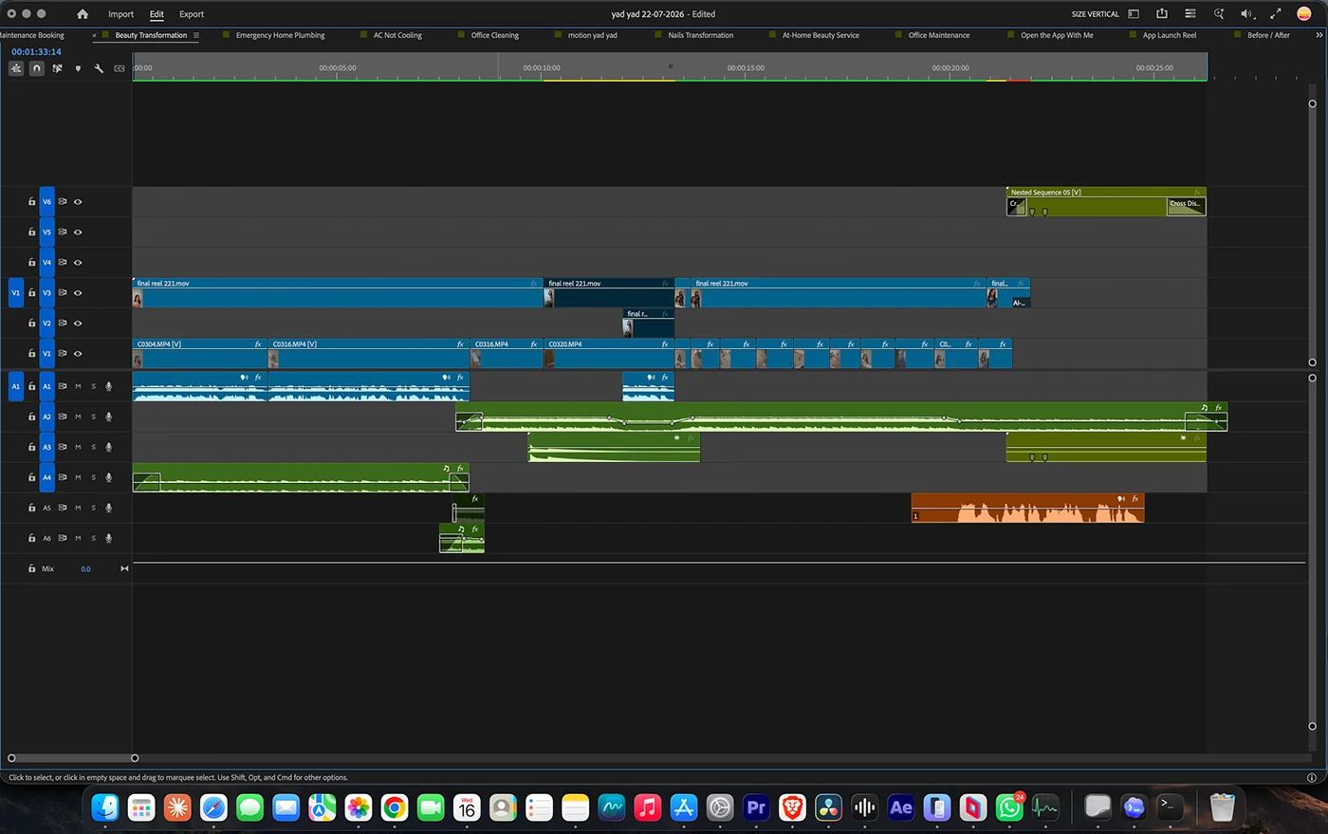Toggle source patch A1 button
Screen dimensions: 1328x834
tap(15, 386)
